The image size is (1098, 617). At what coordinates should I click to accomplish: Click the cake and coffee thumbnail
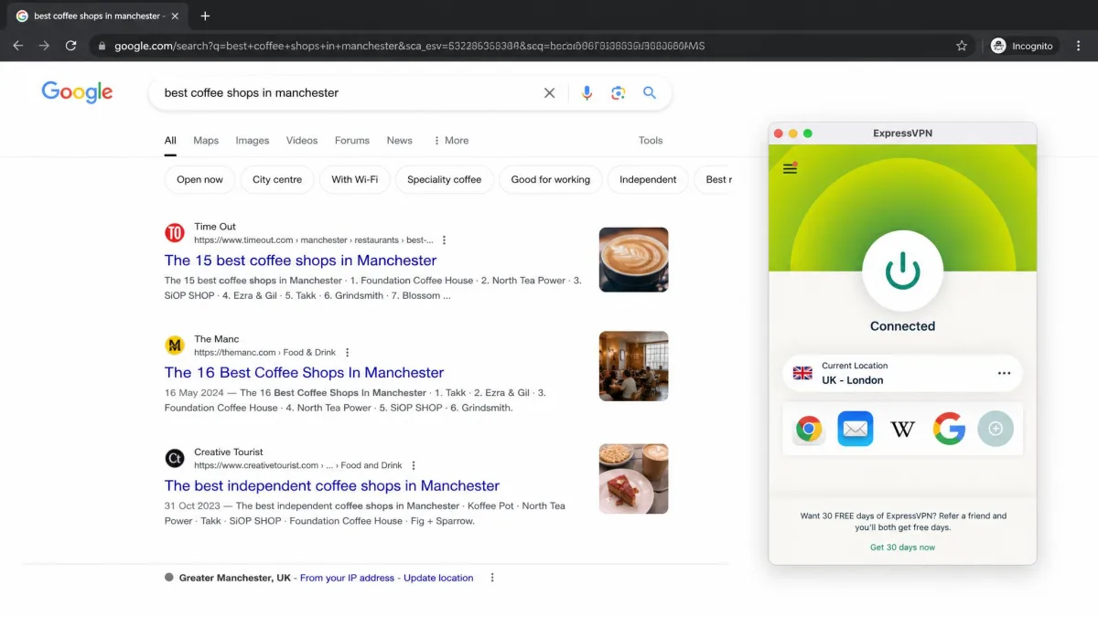[x=634, y=479]
